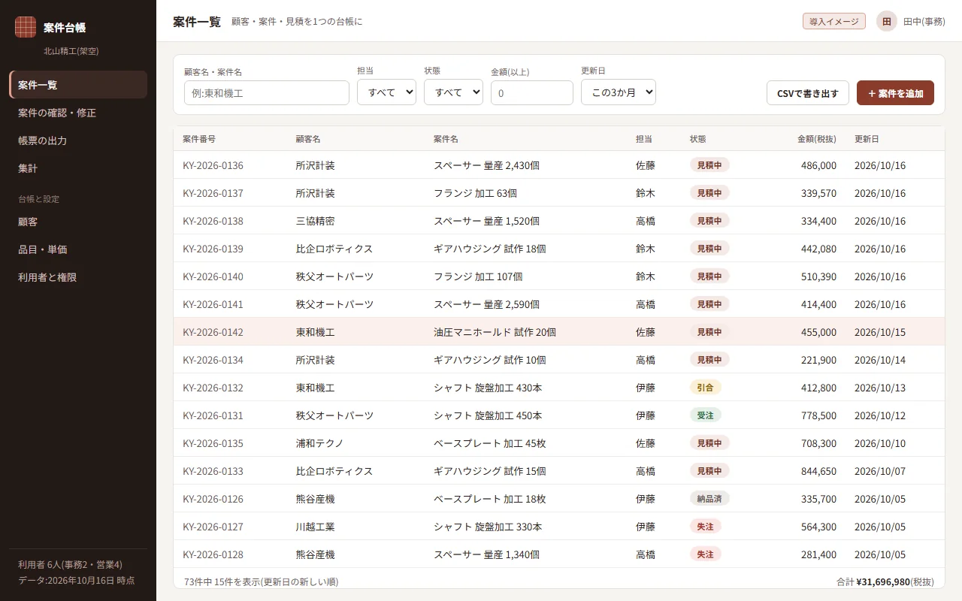Select 案件一覧 in the sidebar

pyautogui.click(x=78, y=85)
